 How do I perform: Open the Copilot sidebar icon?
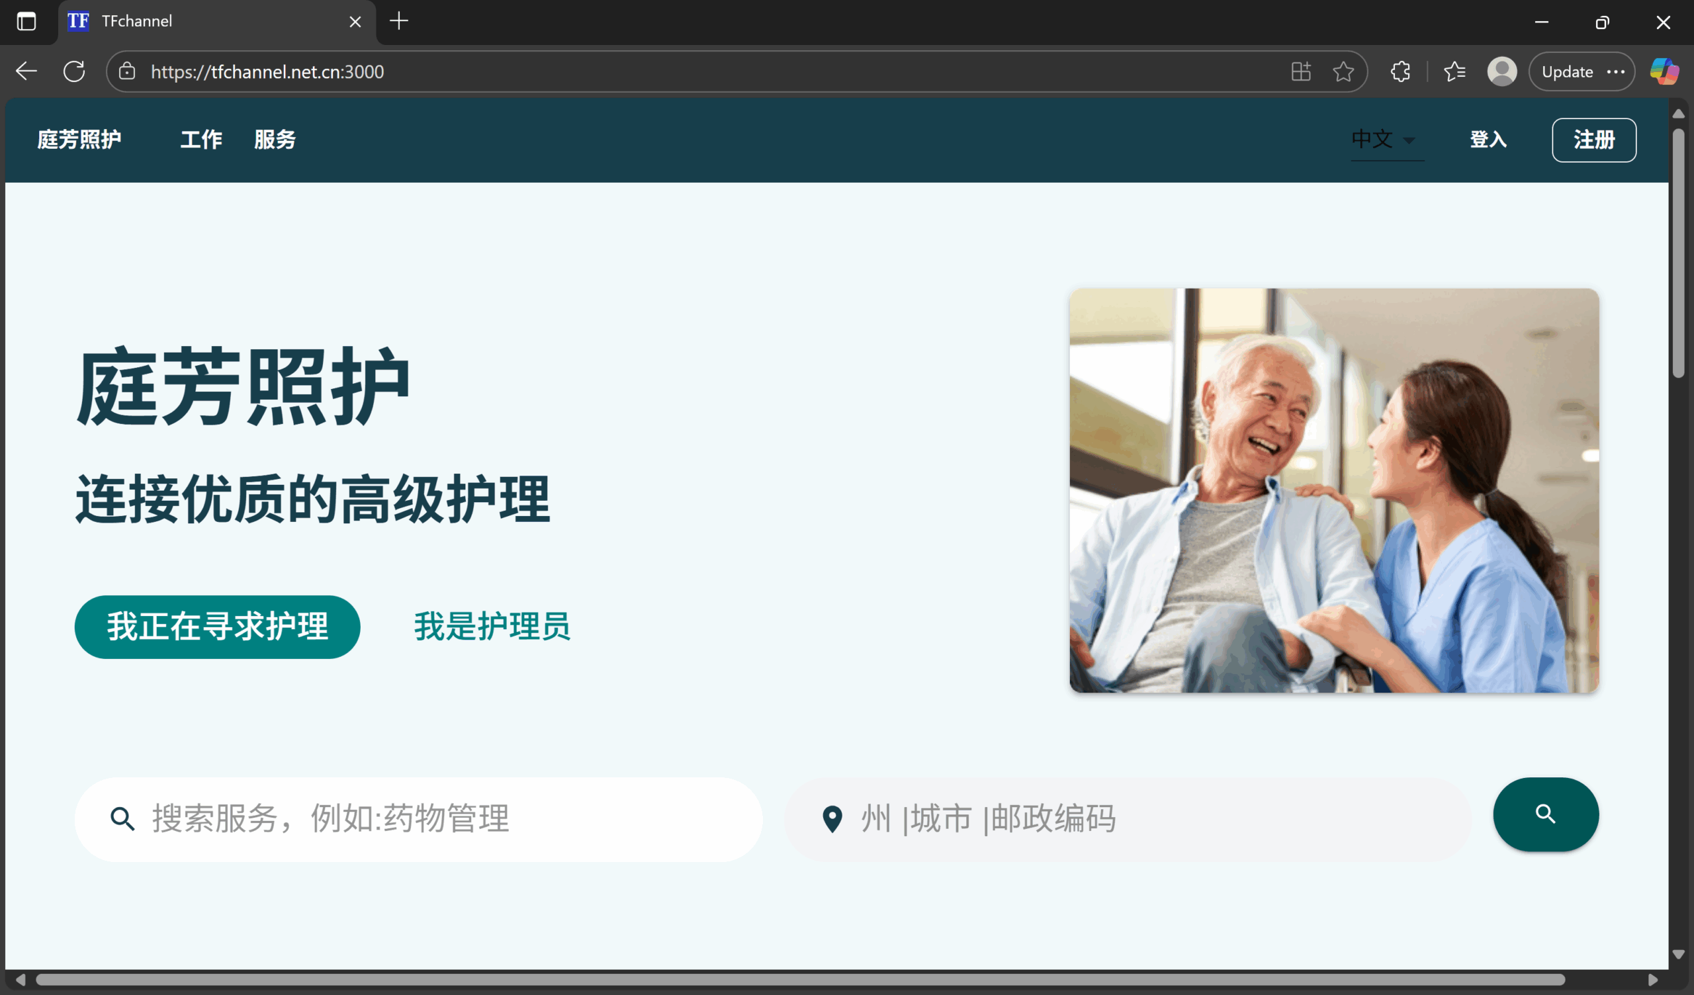click(x=1664, y=71)
